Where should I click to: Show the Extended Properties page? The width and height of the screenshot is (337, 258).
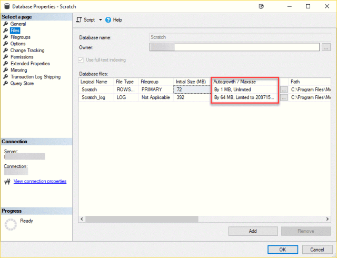pyautogui.click(x=30, y=64)
